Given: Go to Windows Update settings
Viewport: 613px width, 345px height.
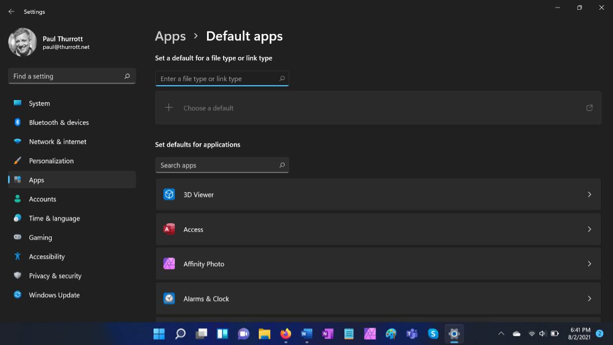Looking at the screenshot, I should tap(54, 295).
